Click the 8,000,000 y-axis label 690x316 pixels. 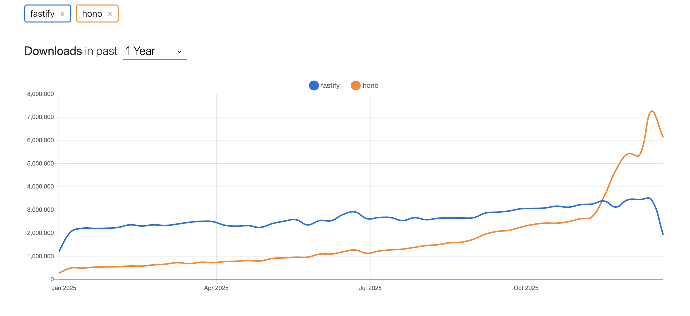[41, 94]
